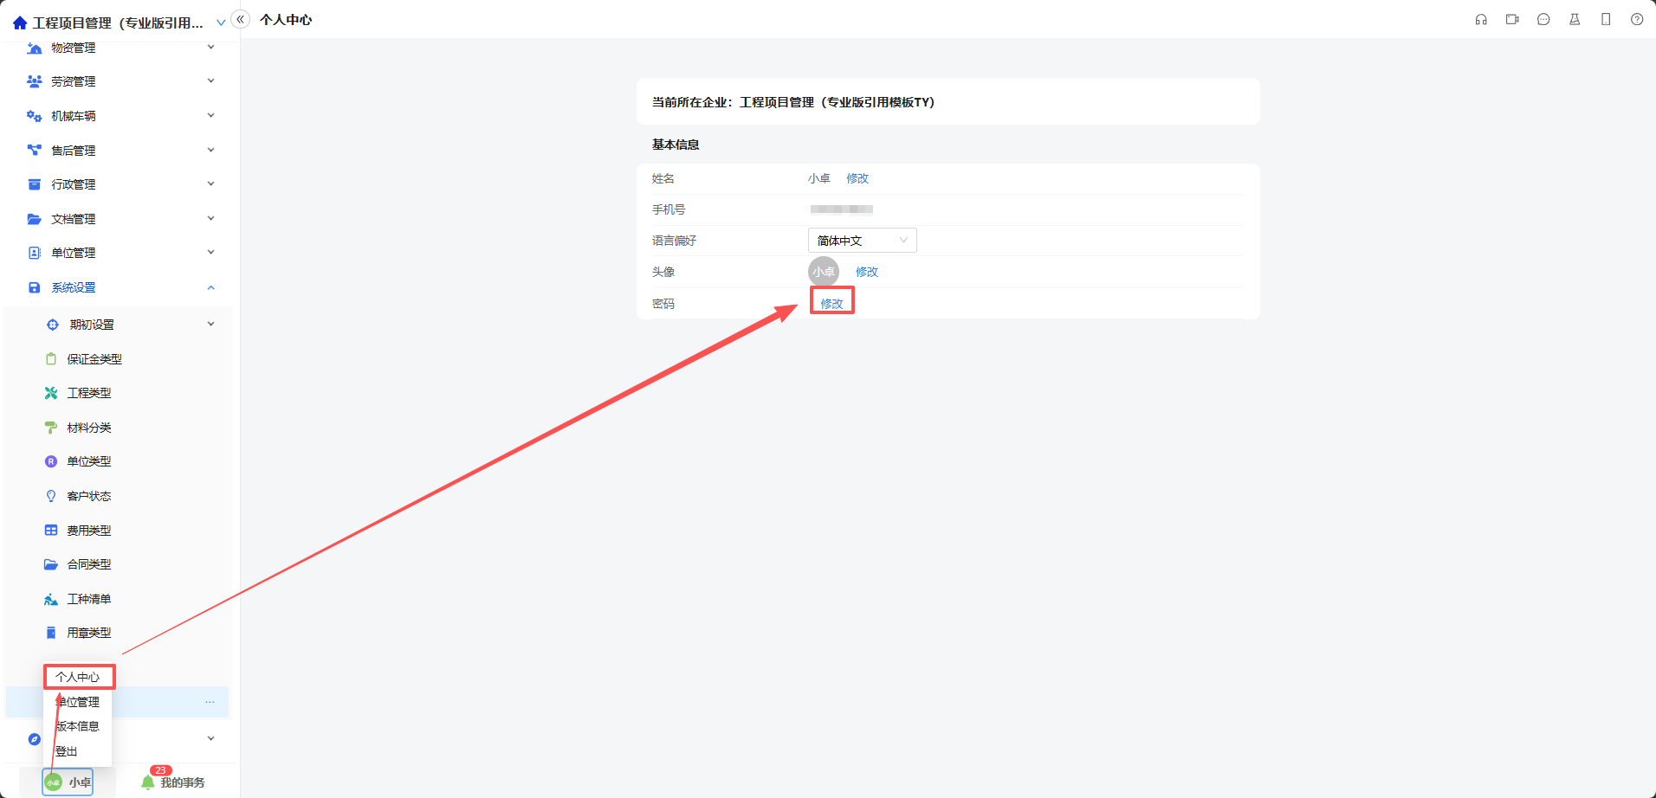The width and height of the screenshot is (1656, 798).
Task: Click the 机械车辆 gears icon
Action: [x=35, y=116]
